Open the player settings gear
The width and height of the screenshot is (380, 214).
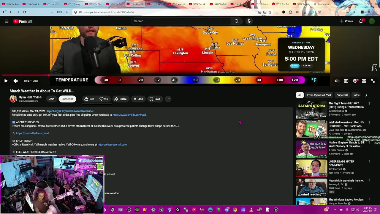point(355,81)
